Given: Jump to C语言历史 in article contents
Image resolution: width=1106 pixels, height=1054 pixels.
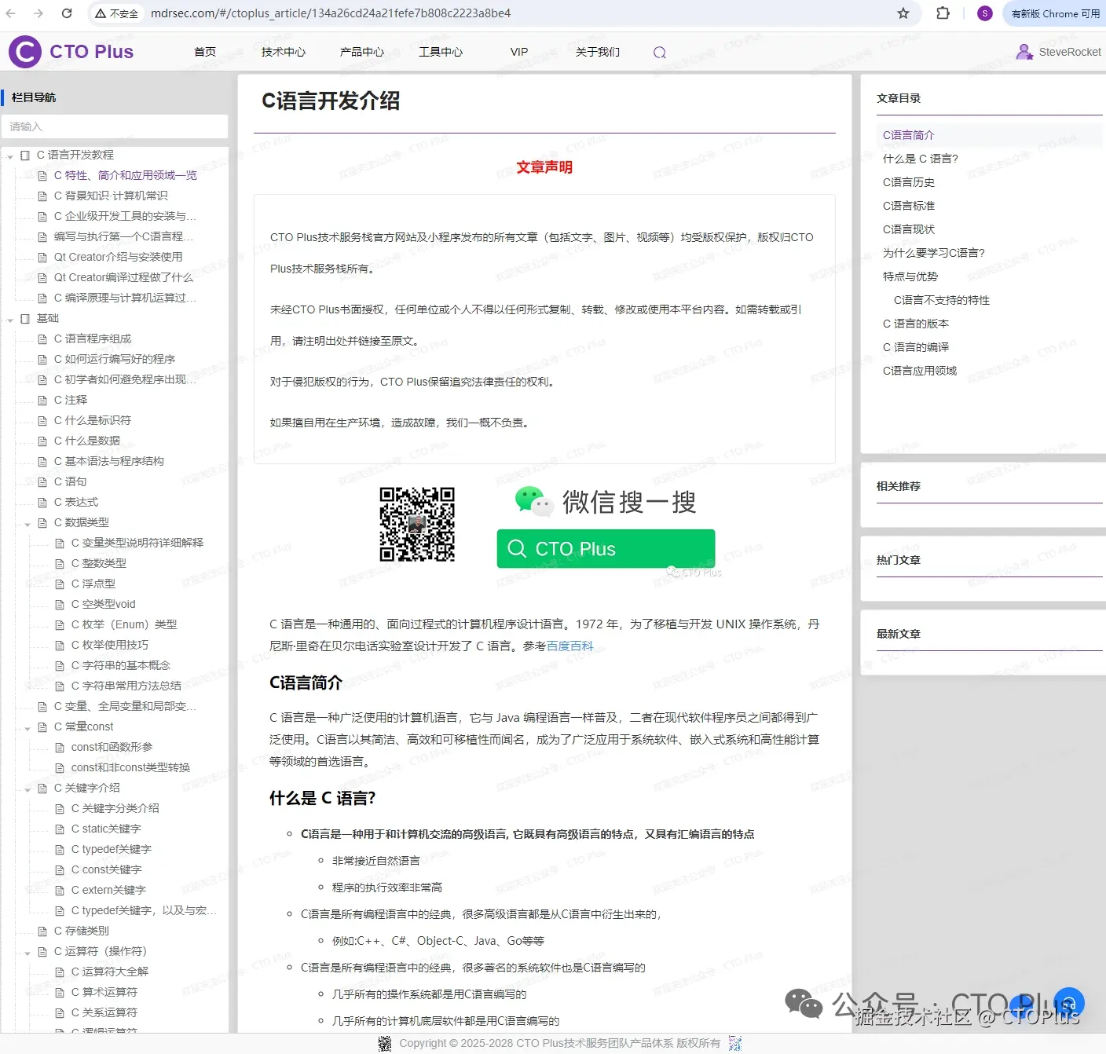Looking at the screenshot, I should tap(910, 181).
